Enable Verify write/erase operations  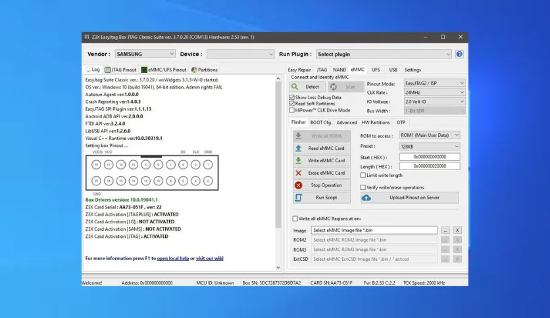[363, 187]
